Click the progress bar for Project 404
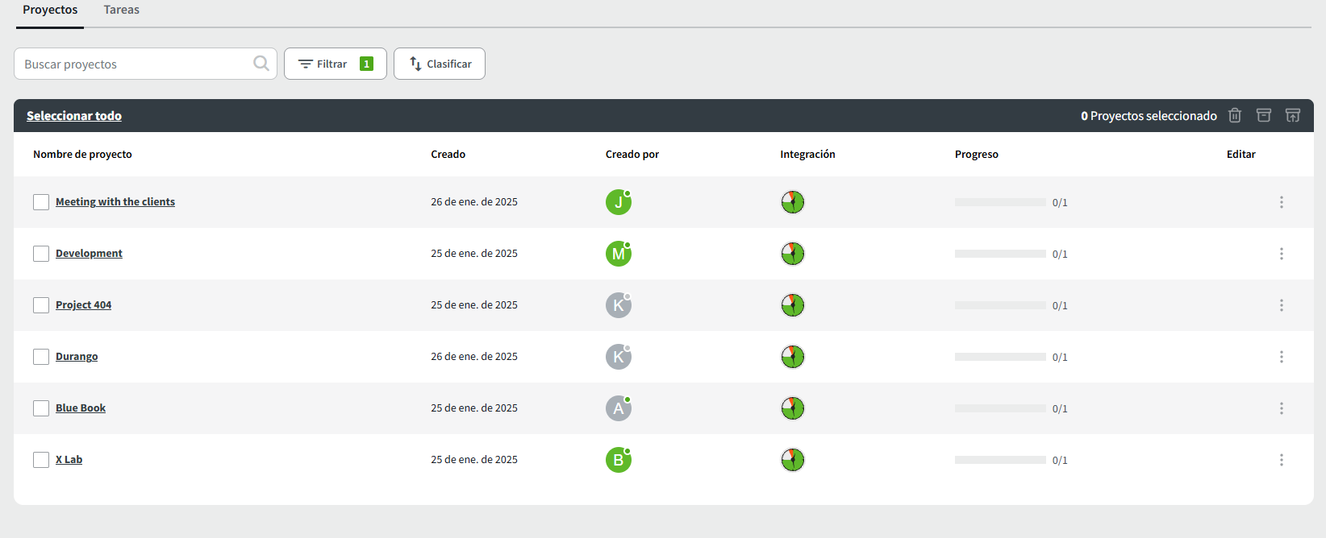 [x=1000, y=305]
